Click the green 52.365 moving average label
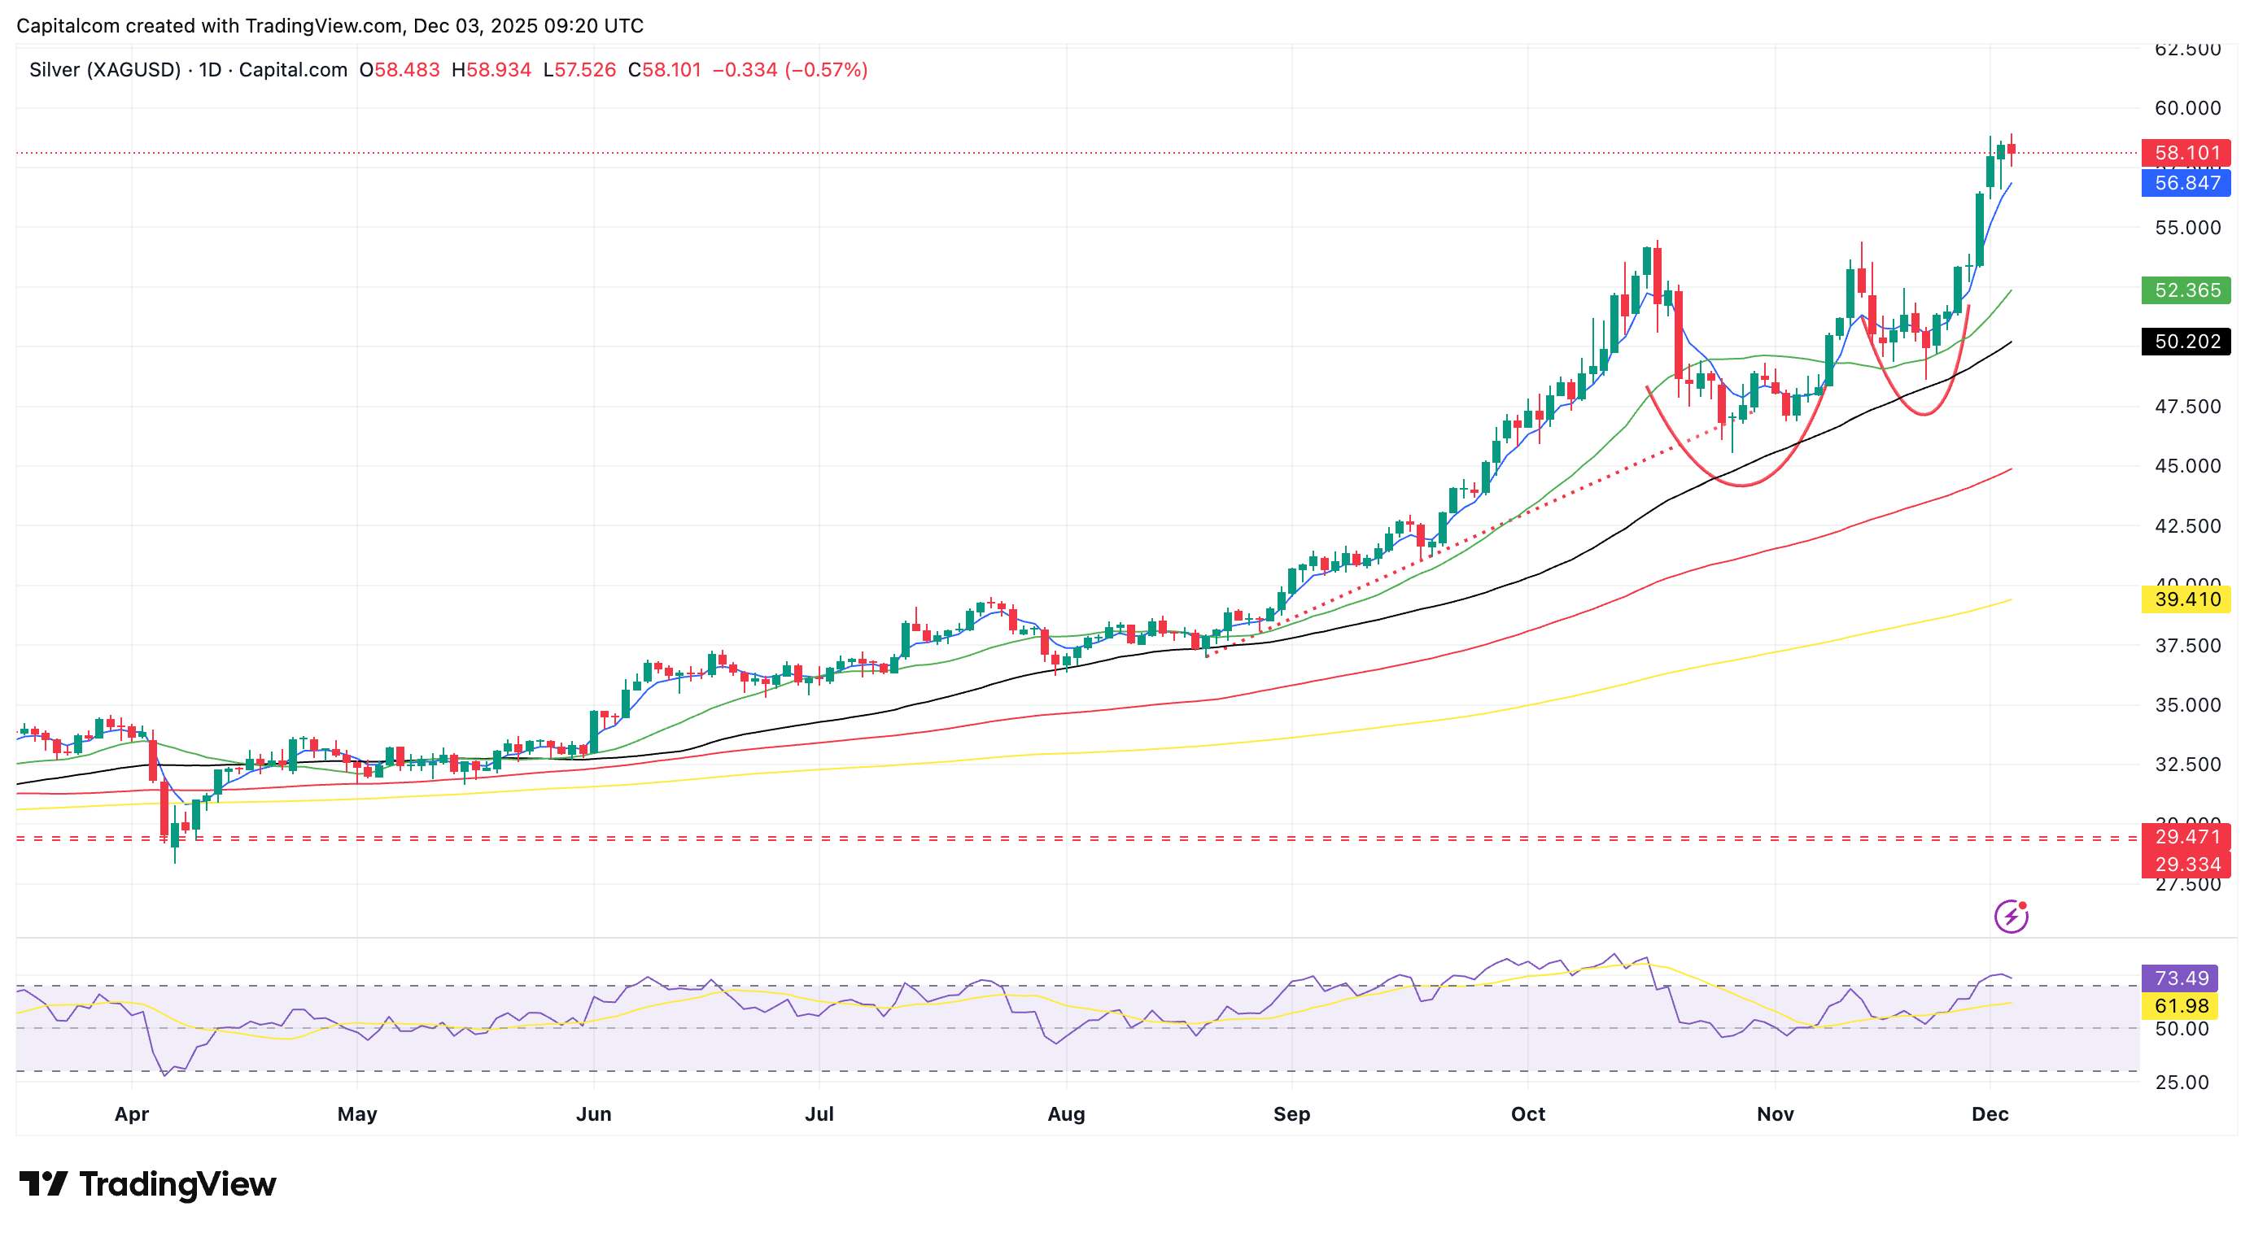Screen dimensions: 2254x1233 (2185, 290)
